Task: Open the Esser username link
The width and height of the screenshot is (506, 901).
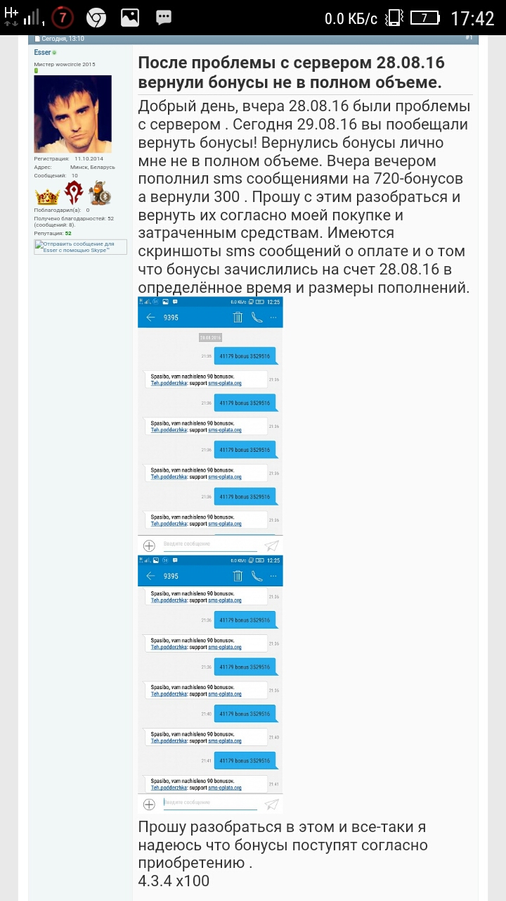Action: [42, 53]
